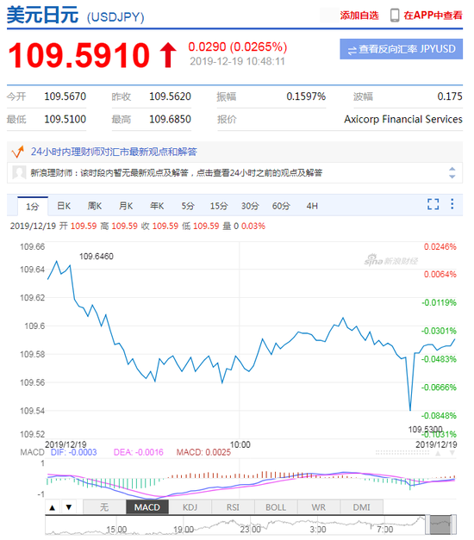Select the 无 indicator option
This screenshot has height=540, width=474.
[x=104, y=507]
